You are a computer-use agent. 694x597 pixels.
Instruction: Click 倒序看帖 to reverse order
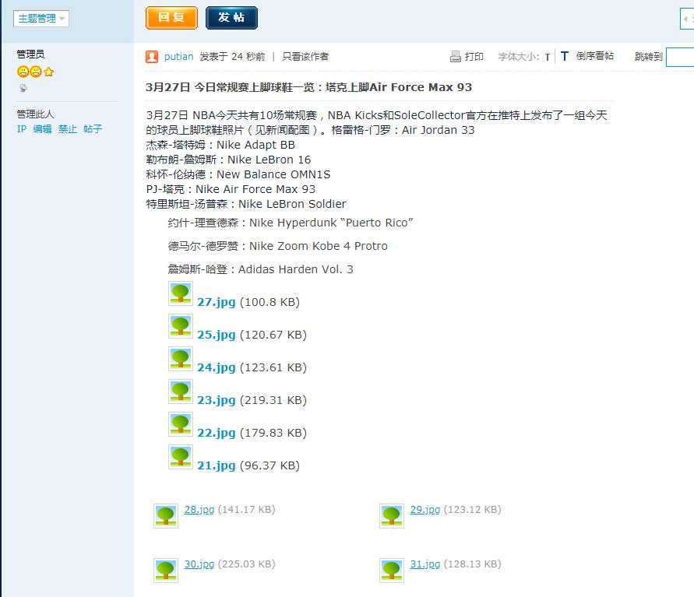coord(595,56)
